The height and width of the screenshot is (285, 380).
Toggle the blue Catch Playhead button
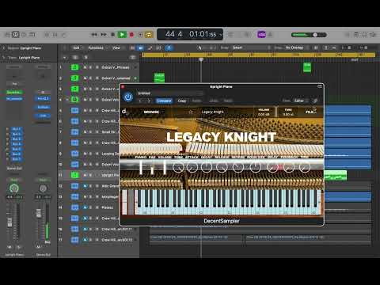169,47
